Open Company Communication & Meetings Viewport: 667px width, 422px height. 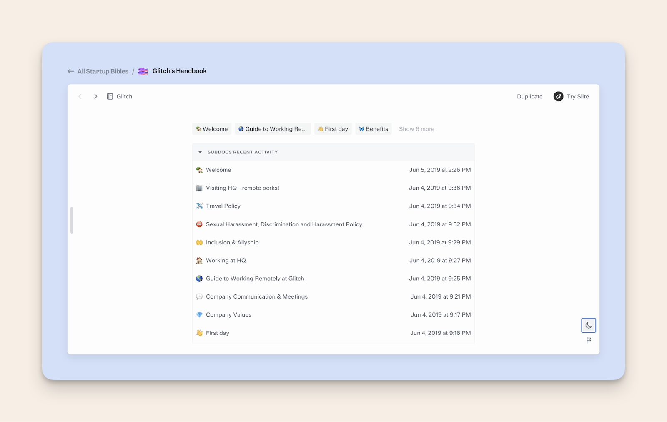click(333, 296)
